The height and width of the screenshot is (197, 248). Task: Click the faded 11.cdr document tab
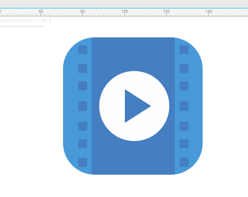pyautogui.click(x=24, y=20)
